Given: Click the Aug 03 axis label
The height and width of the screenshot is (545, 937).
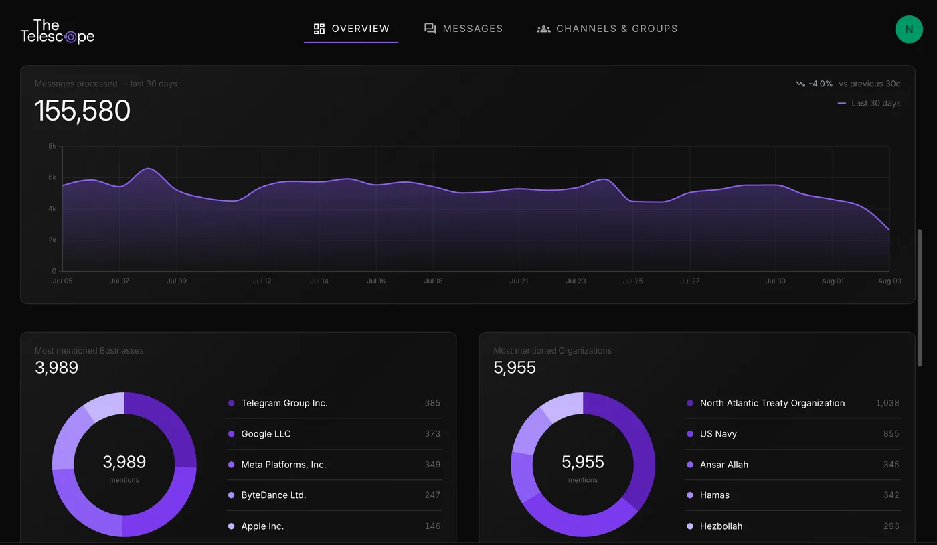Looking at the screenshot, I should coord(889,281).
